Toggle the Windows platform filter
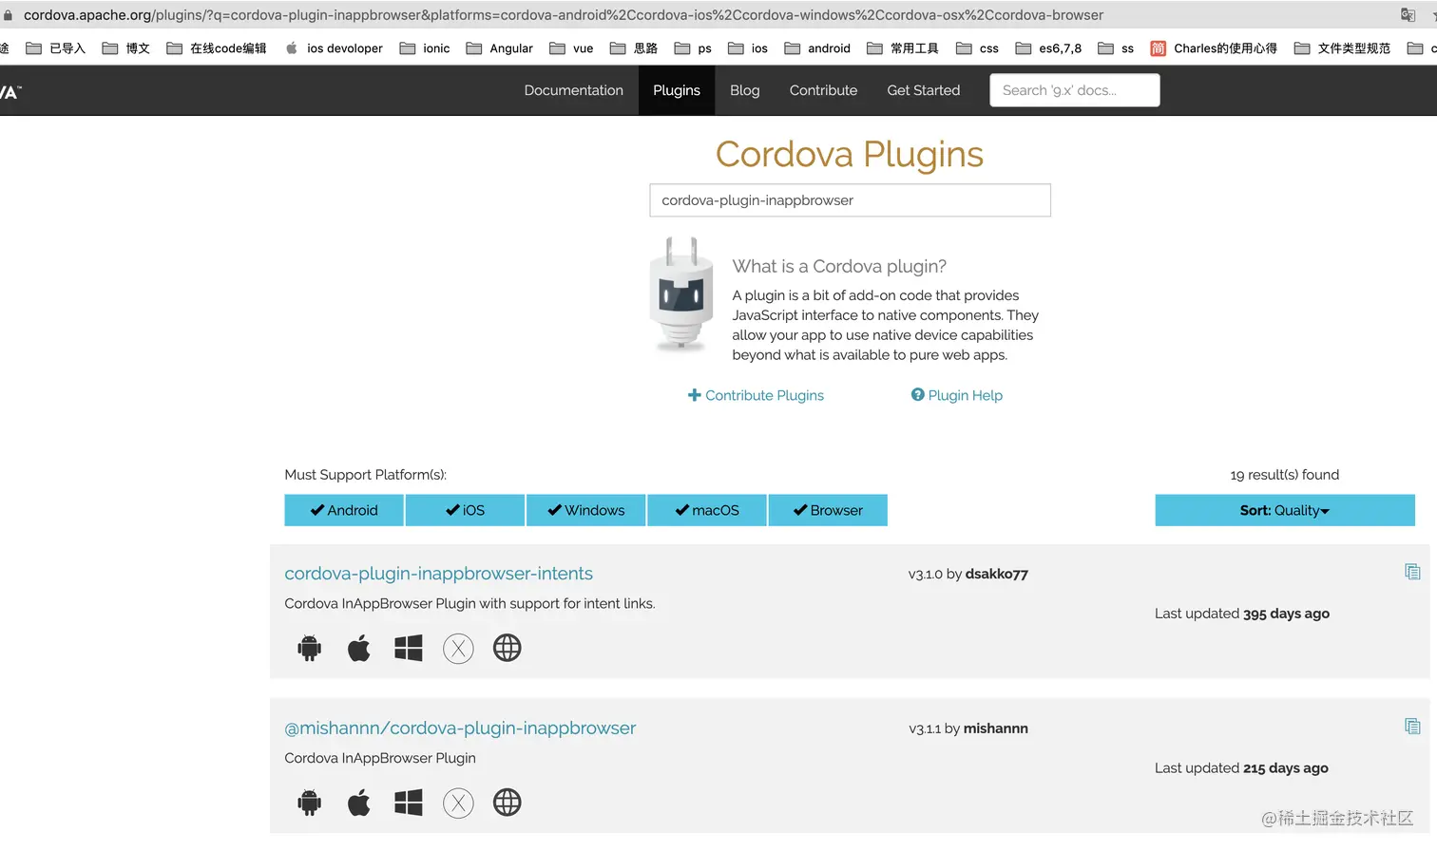 (x=586, y=510)
